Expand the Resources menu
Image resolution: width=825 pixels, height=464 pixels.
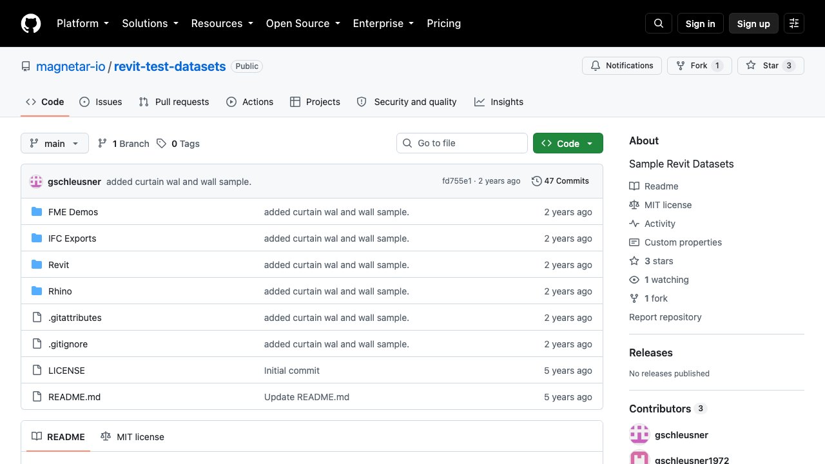(x=222, y=23)
